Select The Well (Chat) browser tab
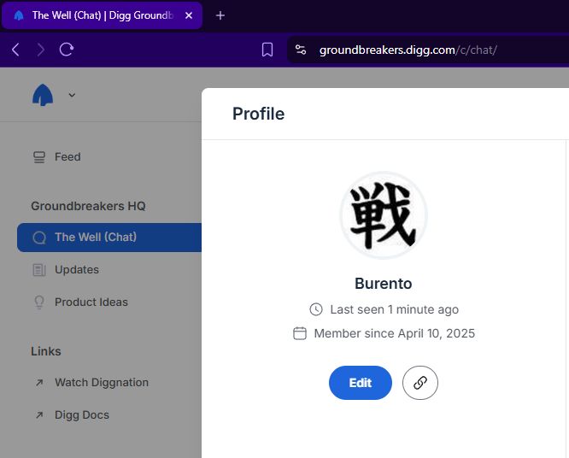The width and height of the screenshot is (569, 458). [102, 15]
